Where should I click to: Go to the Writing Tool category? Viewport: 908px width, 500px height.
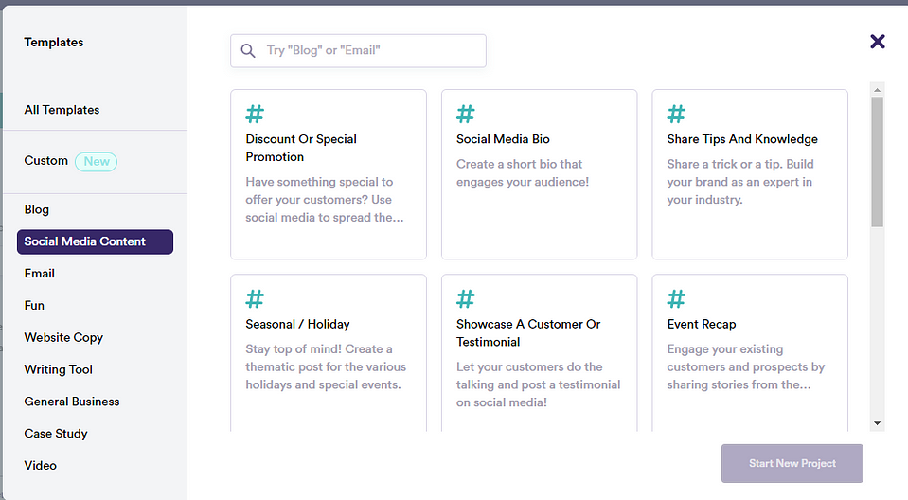(x=59, y=370)
